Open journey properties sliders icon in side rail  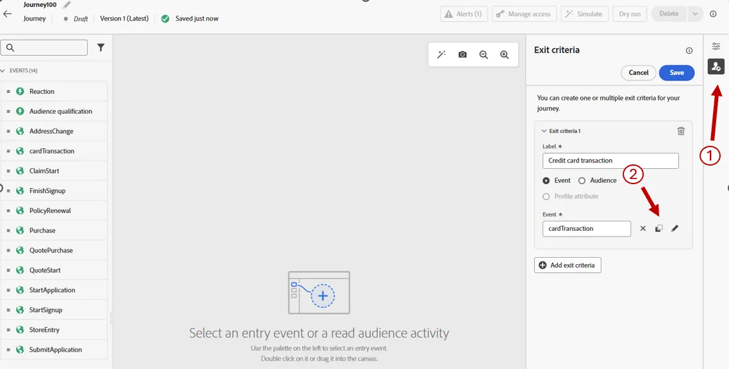pos(716,47)
